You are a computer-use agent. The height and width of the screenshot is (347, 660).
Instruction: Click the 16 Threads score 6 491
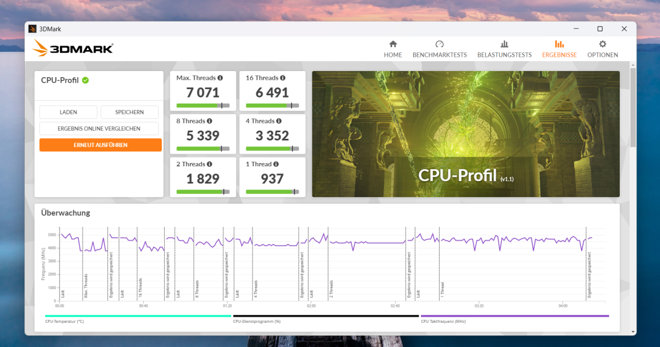coord(272,93)
